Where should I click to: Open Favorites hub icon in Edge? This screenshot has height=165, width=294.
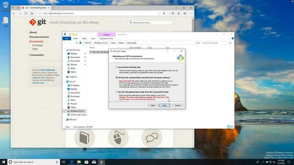coord(173,13)
